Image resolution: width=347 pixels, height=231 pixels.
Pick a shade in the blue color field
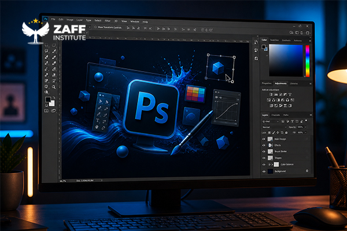(286, 61)
